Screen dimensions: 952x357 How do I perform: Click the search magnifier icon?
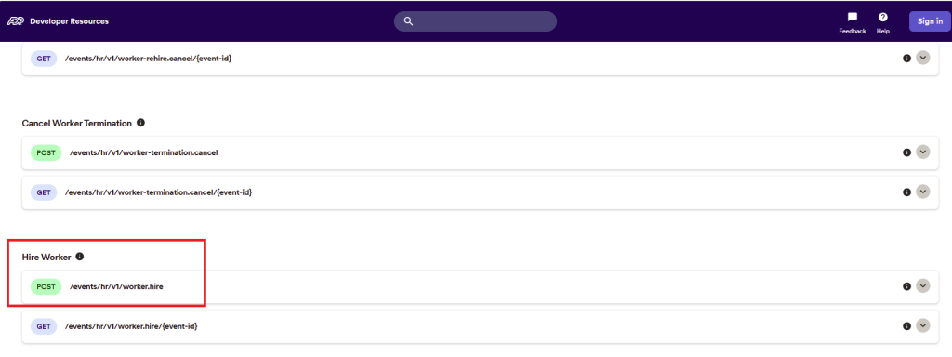pyautogui.click(x=409, y=21)
